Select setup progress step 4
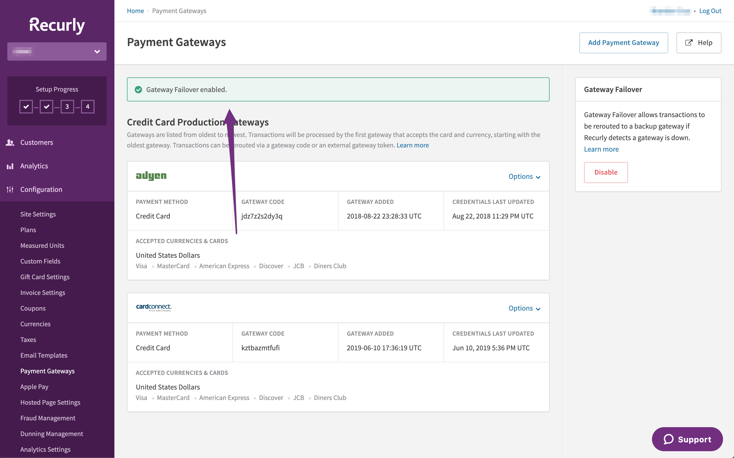Screen dimensions: 734x458 click(88, 107)
